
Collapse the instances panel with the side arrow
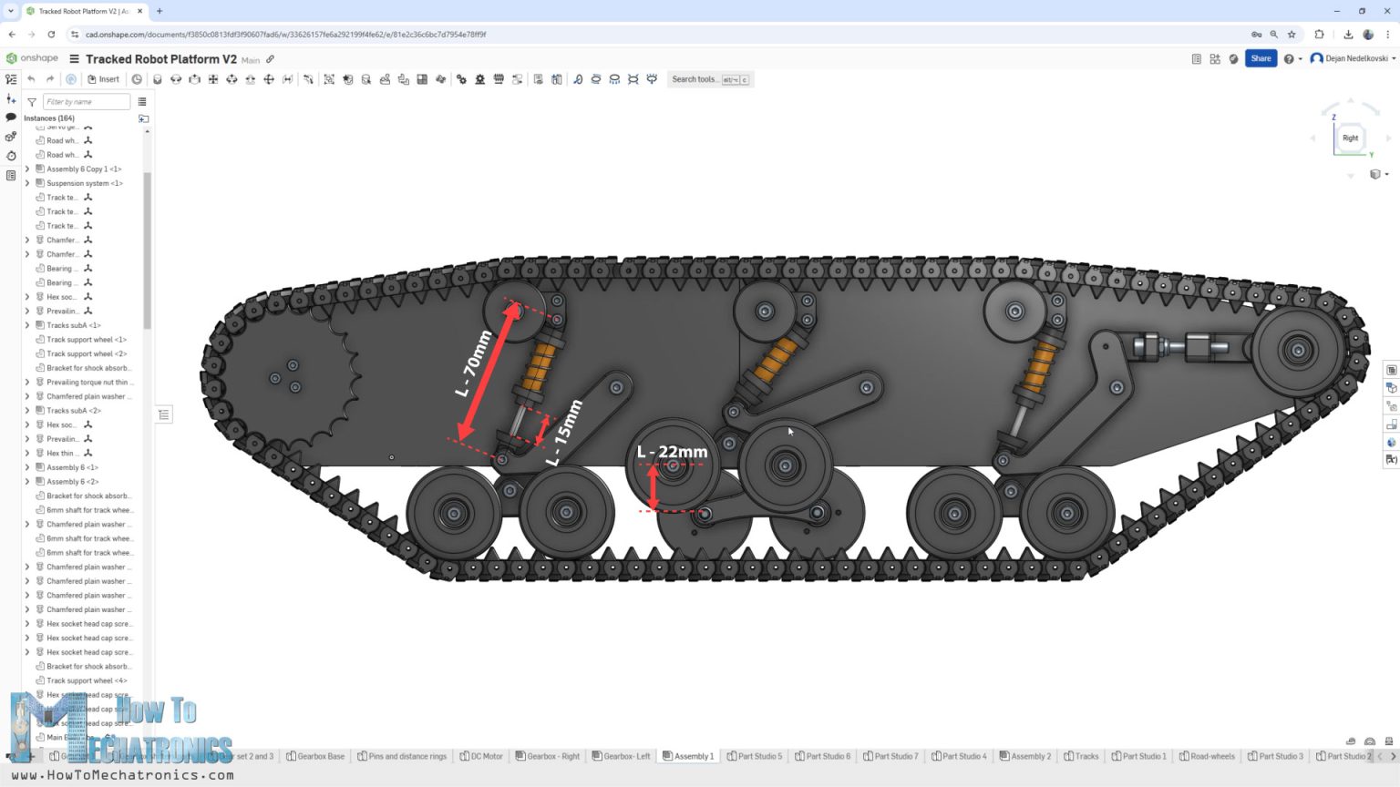[163, 414]
